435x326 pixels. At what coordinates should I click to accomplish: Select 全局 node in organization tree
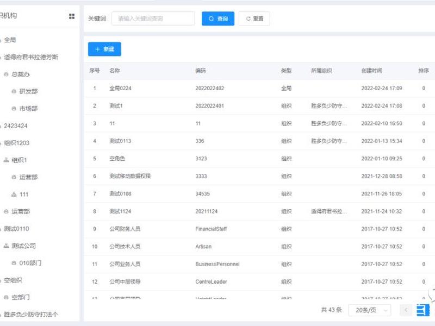[10, 40]
